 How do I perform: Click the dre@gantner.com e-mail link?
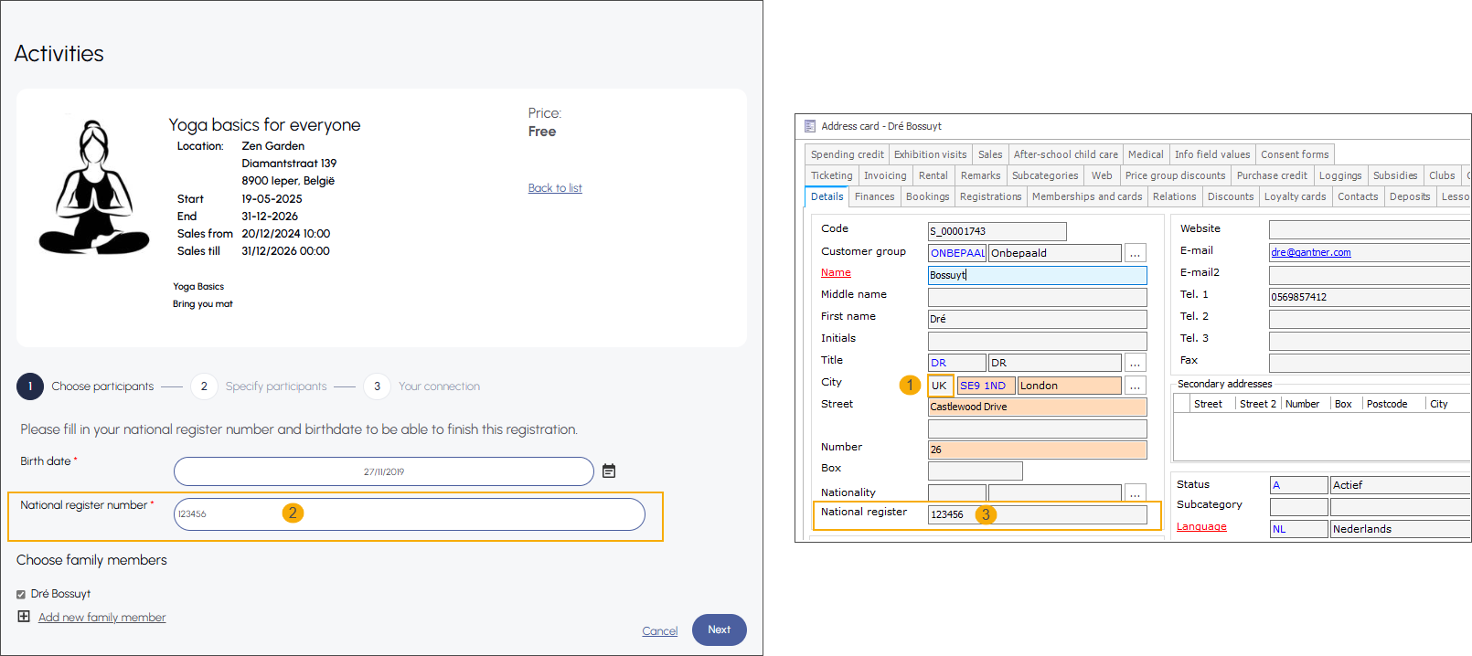click(1310, 253)
